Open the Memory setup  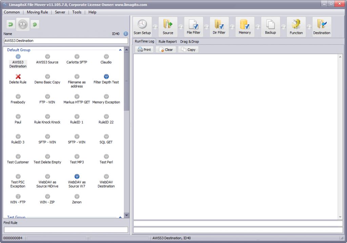[x=245, y=26]
